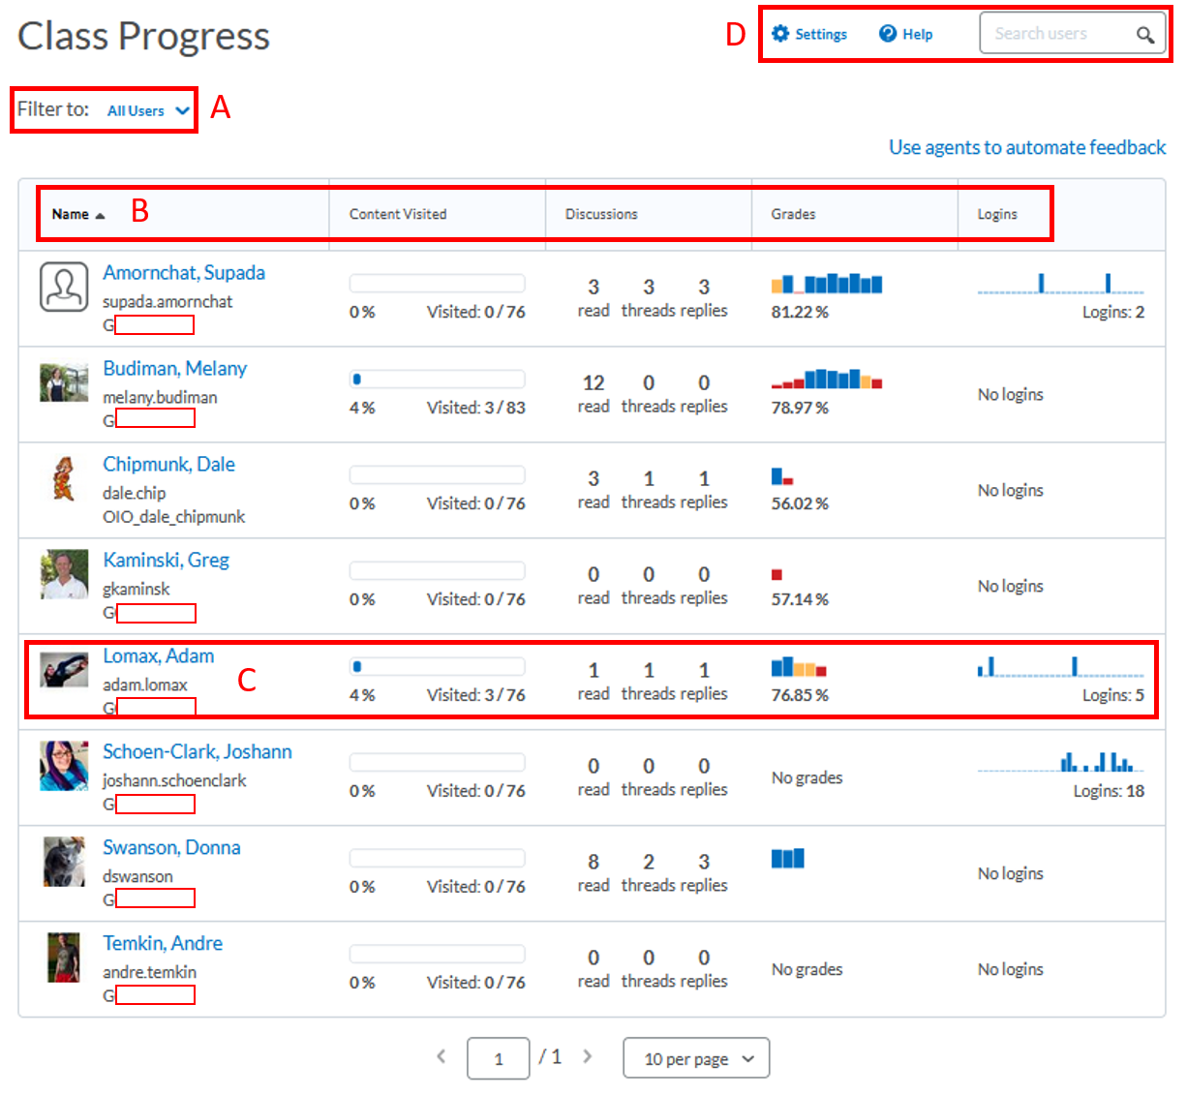Open Lomax, Adam's profile
The height and width of the screenshot is (1096, 1187).
click(158, 655)
